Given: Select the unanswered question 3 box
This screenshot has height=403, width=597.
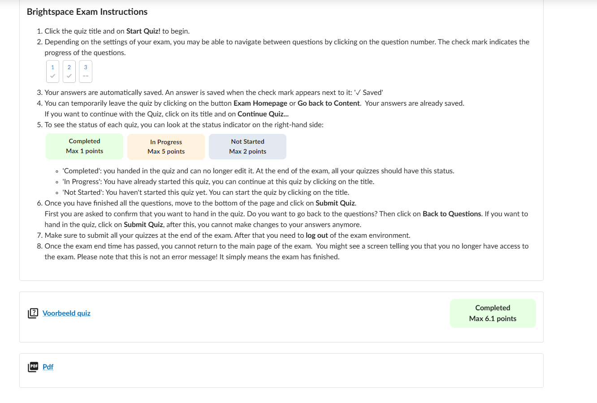Looking at the screenshot, I should [x=86, y=72].
